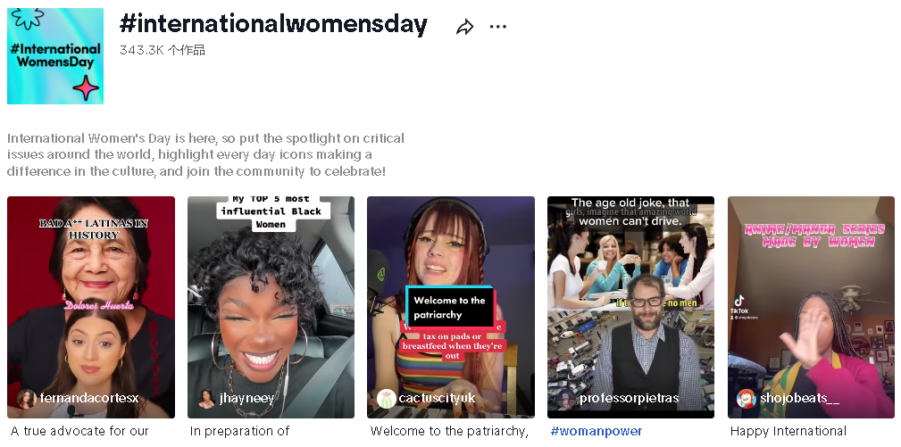Screen dimensions: 901x447
Task: Click the #internationalwomensday page heading
Action: [273, 25]
